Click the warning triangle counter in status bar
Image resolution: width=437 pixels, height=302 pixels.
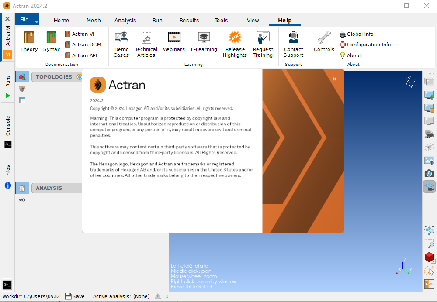(162, 296)
